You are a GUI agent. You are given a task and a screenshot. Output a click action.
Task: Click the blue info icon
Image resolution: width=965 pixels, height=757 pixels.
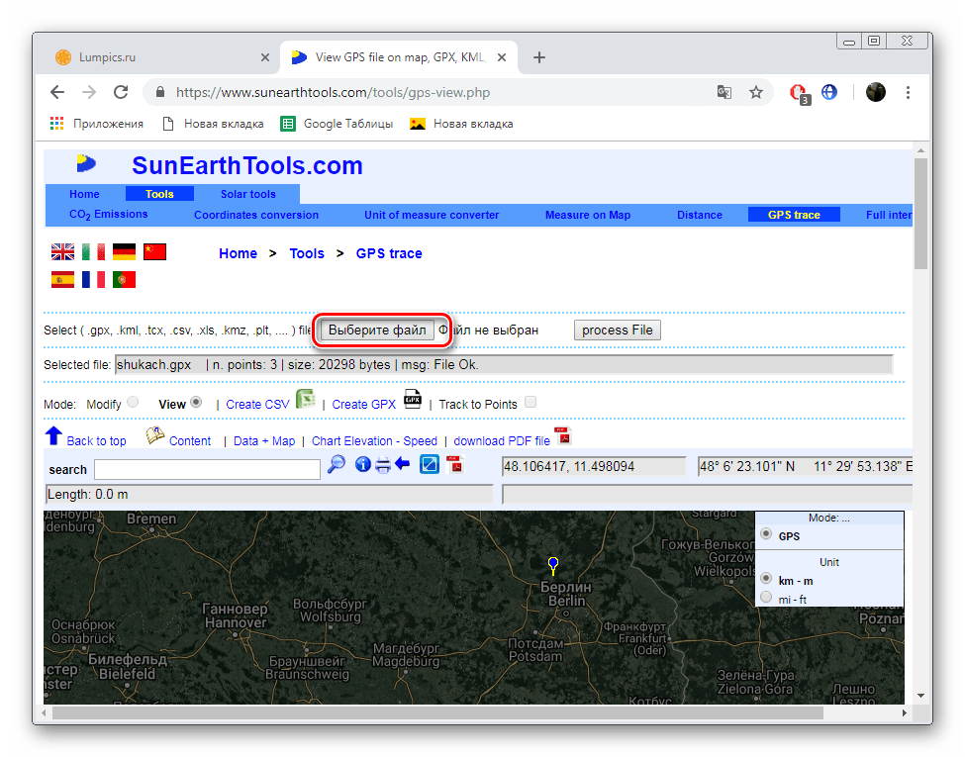coord(363,464)
